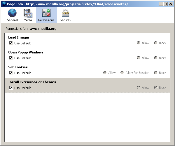The height and width of the screenshot is (146, 175).
Task: Close the Page Info window
Action: 171,4
